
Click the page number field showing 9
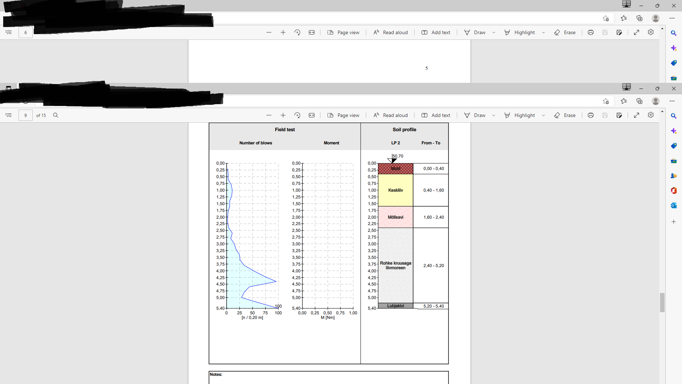click(26, 115)
